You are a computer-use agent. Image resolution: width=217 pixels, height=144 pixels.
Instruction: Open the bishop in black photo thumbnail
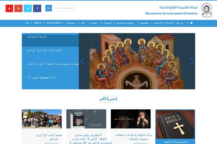coord(131,119)
